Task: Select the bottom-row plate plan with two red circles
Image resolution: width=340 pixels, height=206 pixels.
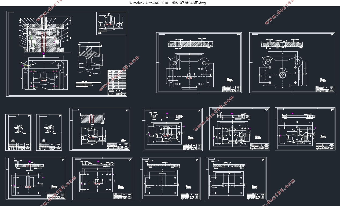Action: 28,184
